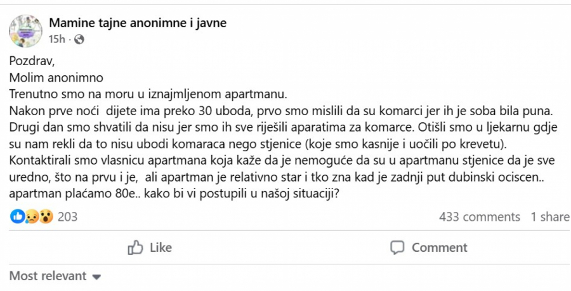Viewport: 571px width, 291px height.
Task: Click the sad face reaction emoji
Action: tap(30, 217)
